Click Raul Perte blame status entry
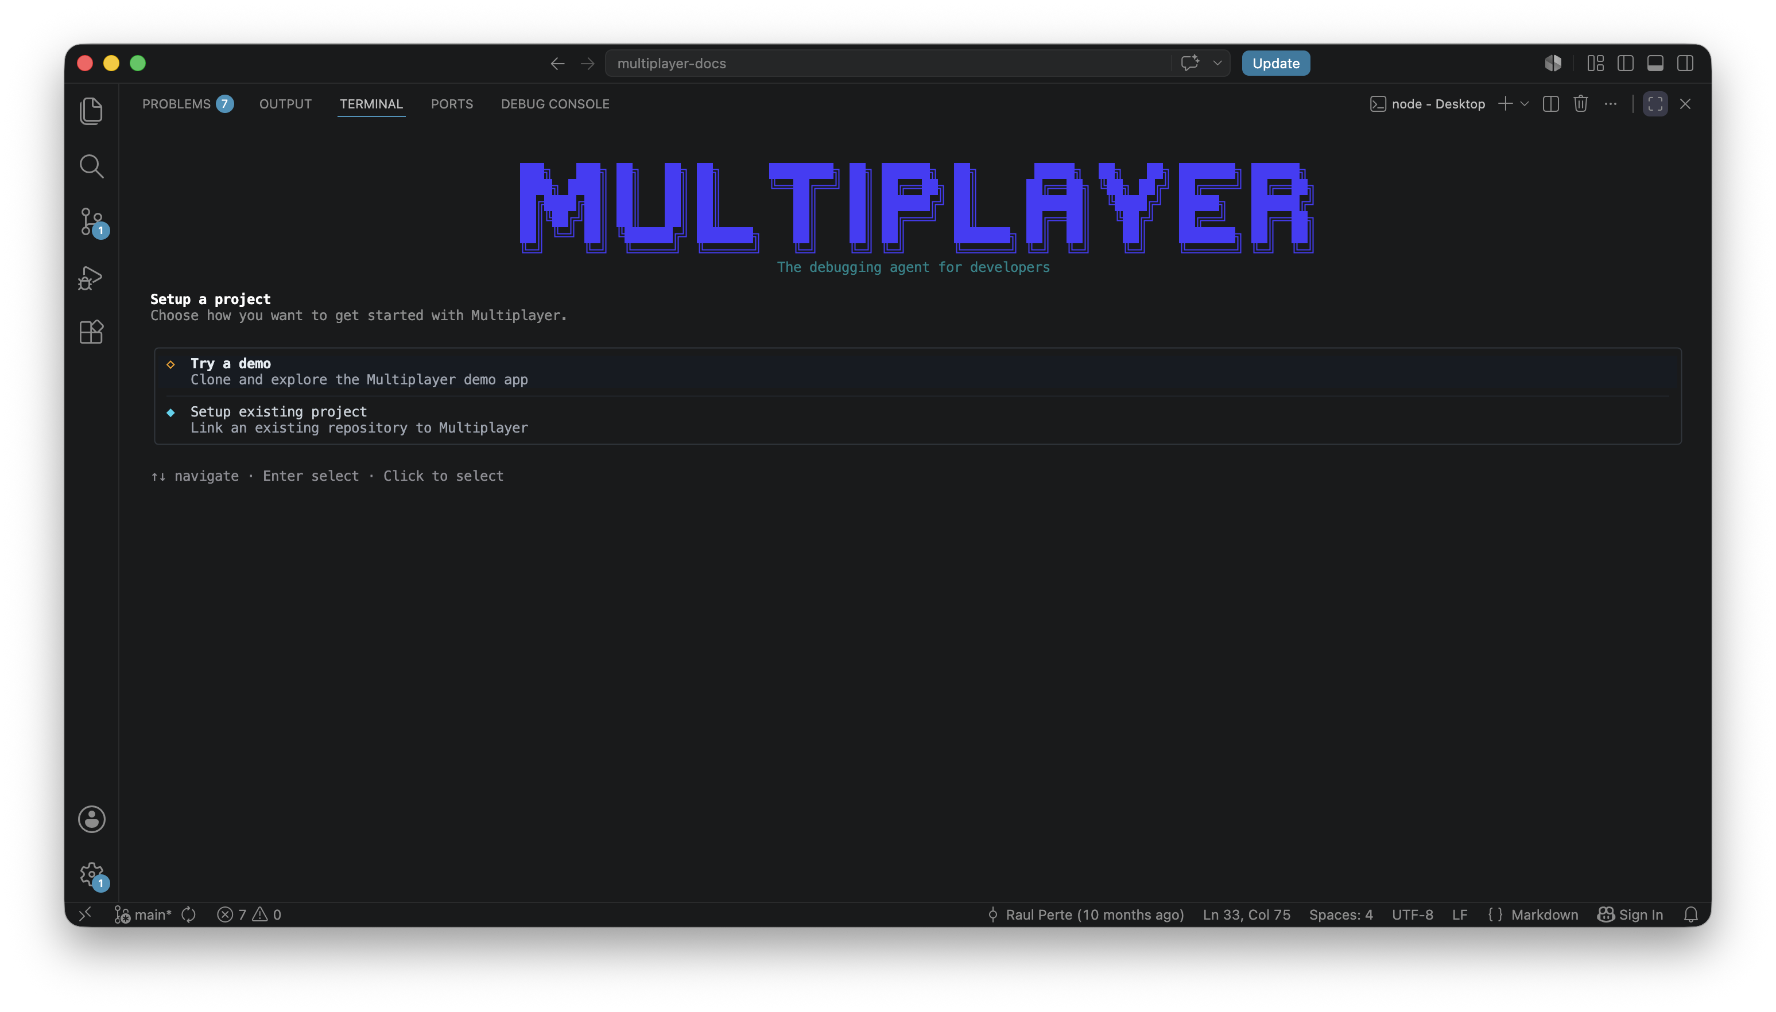Viewport: 1776px width, 1012px height. 1085,914
